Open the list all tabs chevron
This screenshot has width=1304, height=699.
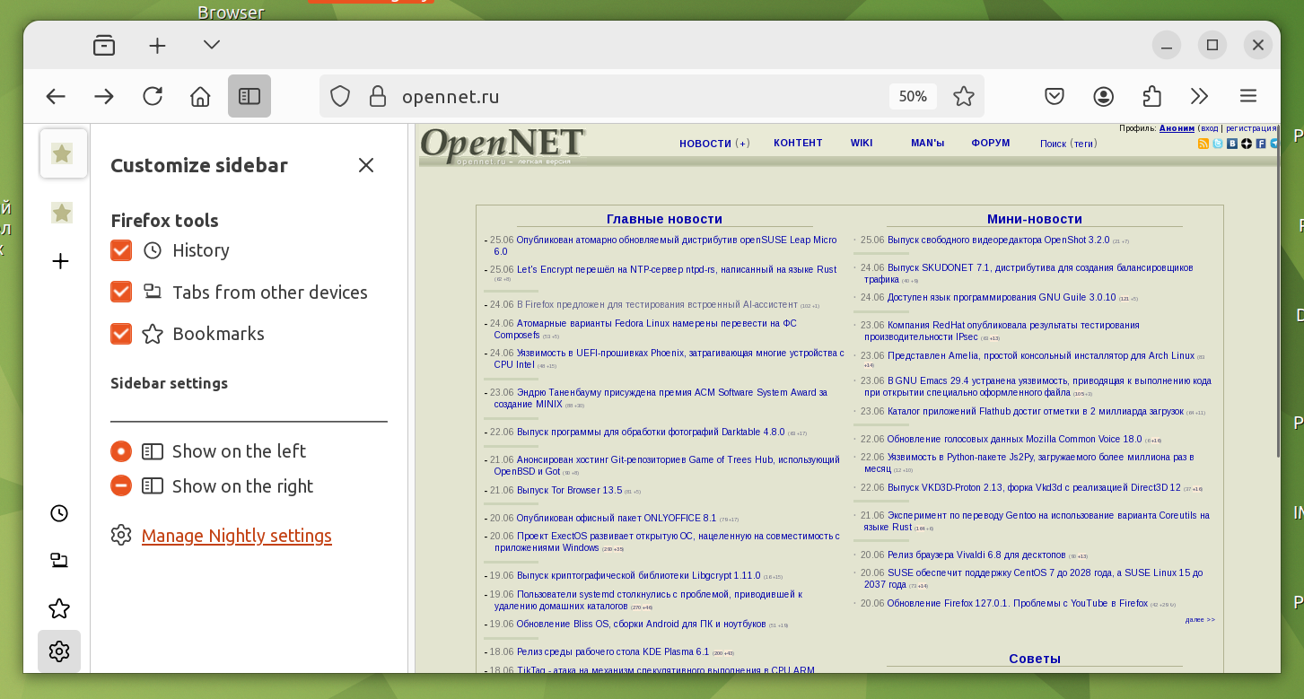click(x=212, y=45)
